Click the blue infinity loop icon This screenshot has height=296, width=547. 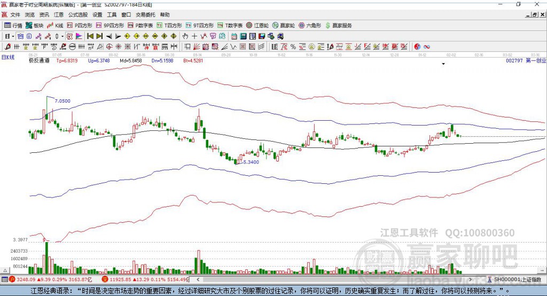pos(427,47)
